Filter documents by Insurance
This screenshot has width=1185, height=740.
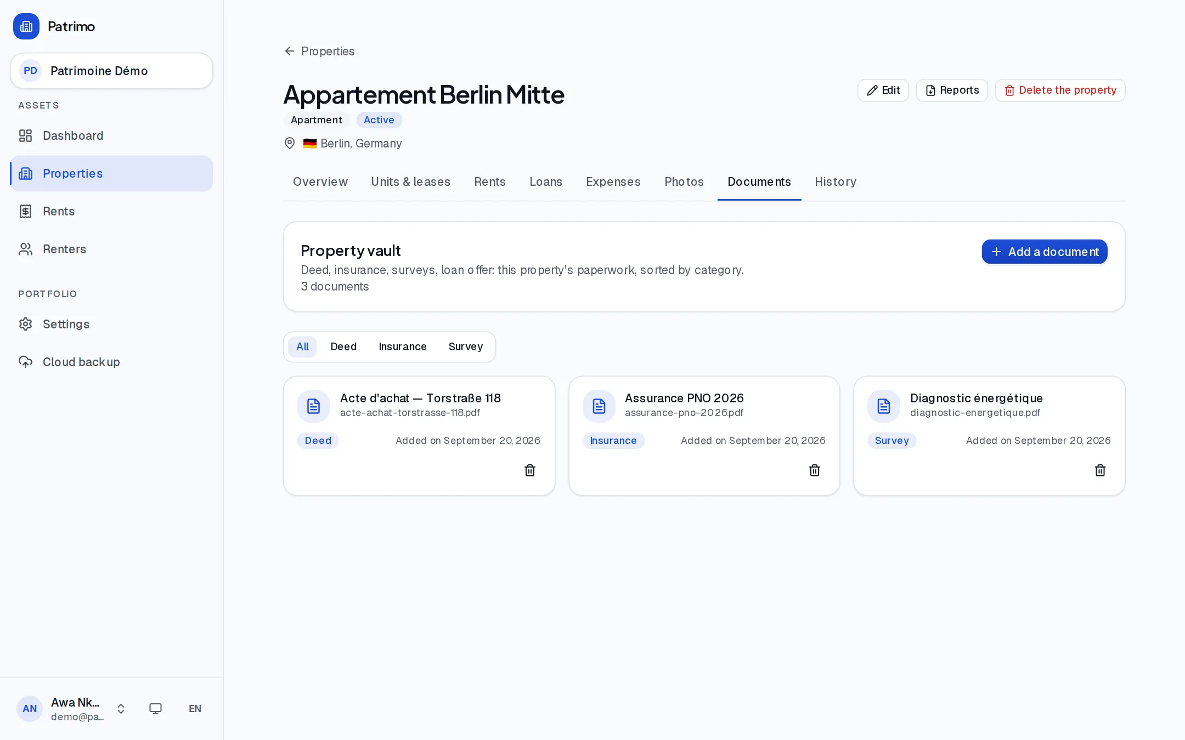point(403,347)
